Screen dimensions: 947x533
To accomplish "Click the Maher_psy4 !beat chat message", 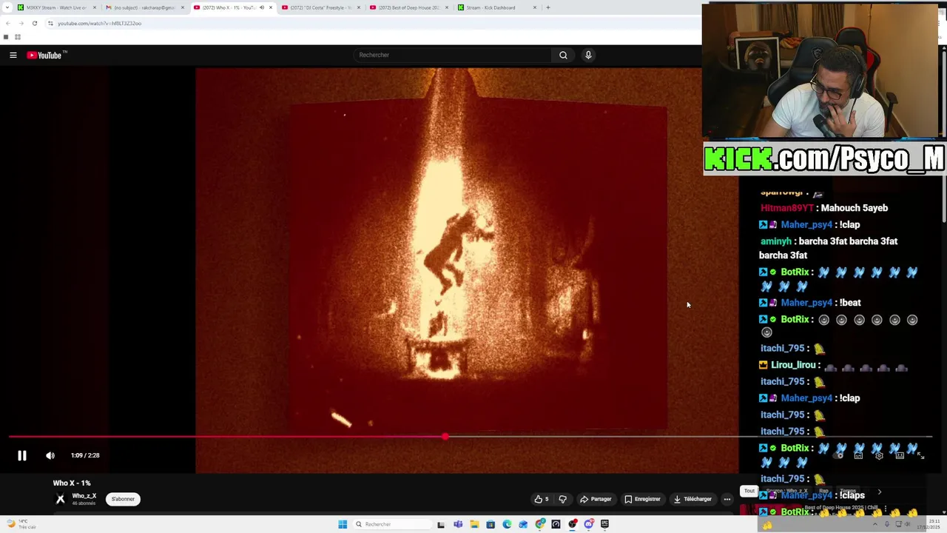I will 810,303.
